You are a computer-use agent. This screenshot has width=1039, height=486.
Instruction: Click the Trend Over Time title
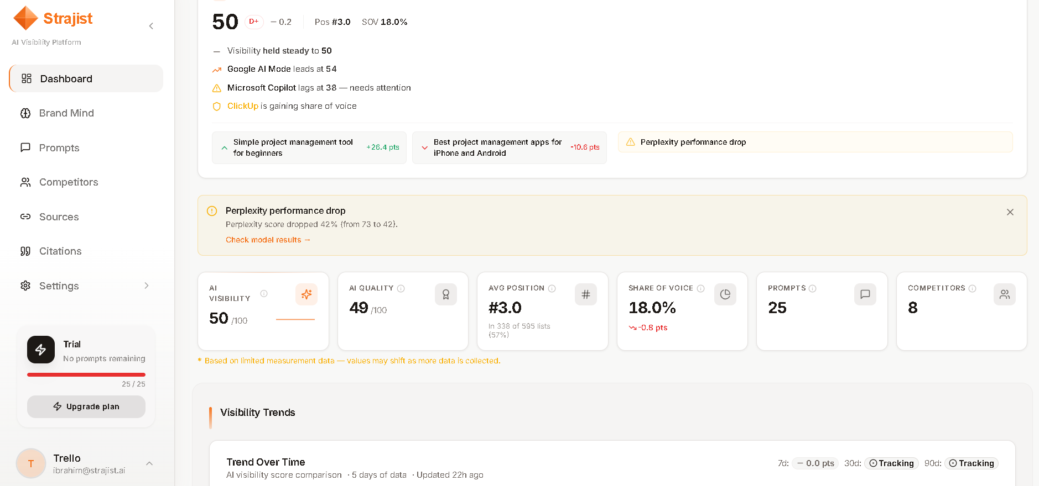coord(266,462)
